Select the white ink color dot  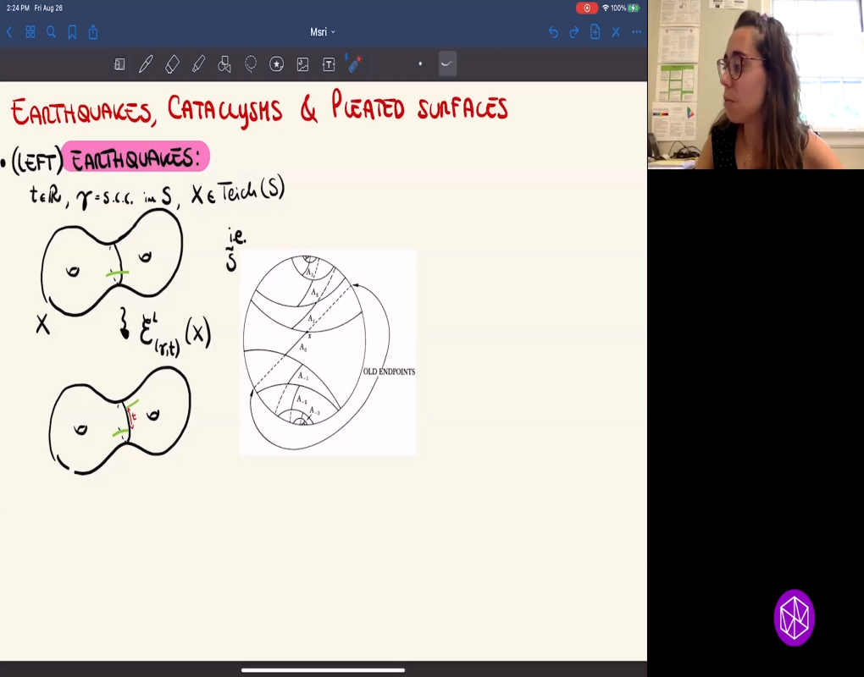(420, 63)
